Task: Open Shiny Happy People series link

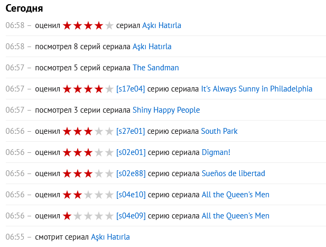Action: [x=166, y=110]
